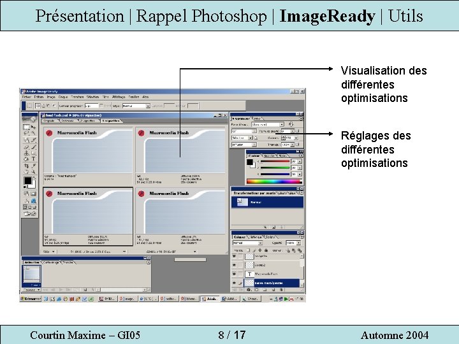This screenshot has height=344, width=459.
Task: Open the layer blend mode Normal dropdown
Action: pos(260,243)
